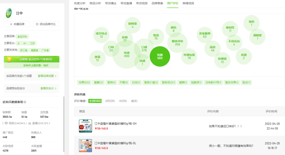Screen dimensions: 285x155
Task: Click the 评价时间 column header
Action: 271,111
